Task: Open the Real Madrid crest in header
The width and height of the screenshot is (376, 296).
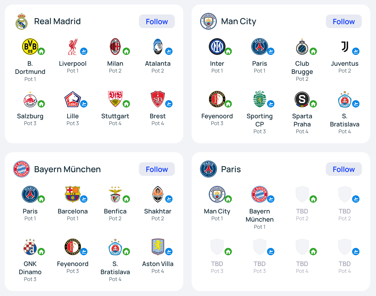Action: [22, 22]
